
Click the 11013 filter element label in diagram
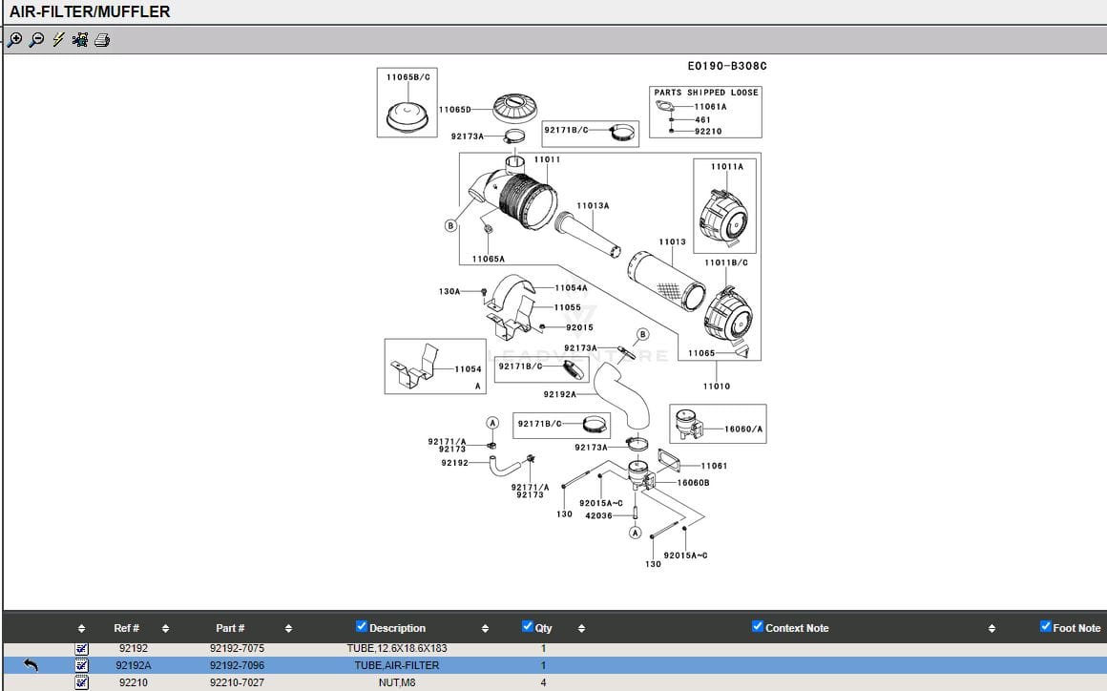point(672,242)
